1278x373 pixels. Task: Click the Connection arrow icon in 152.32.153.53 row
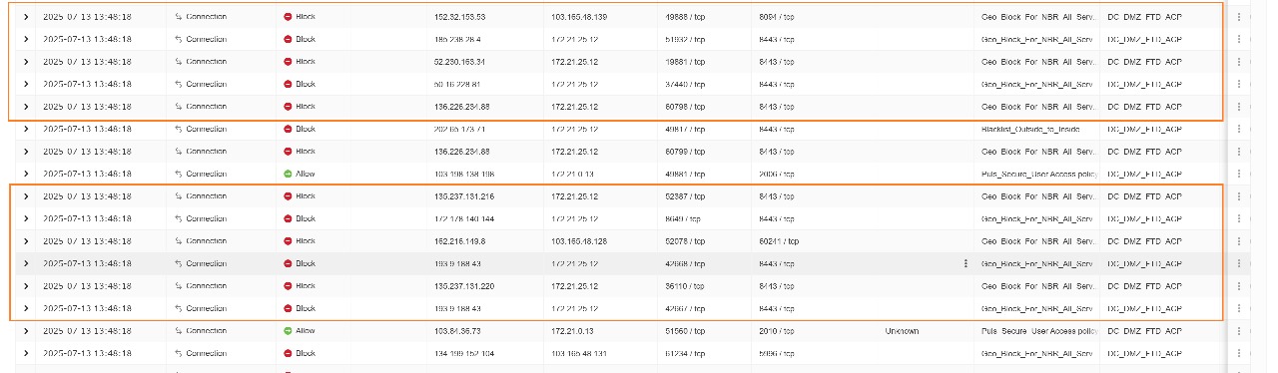[x=178, y=17]
